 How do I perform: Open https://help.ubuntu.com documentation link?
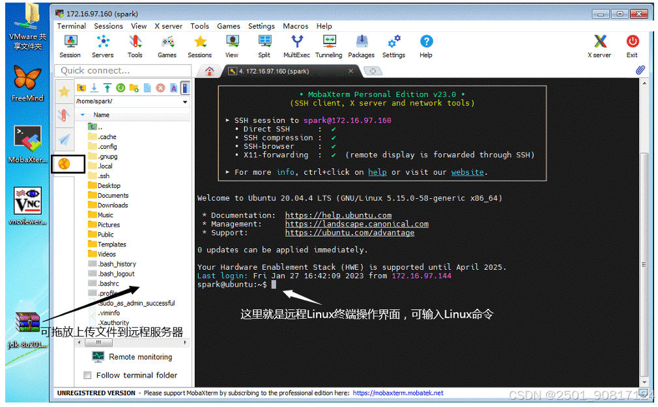337,215
